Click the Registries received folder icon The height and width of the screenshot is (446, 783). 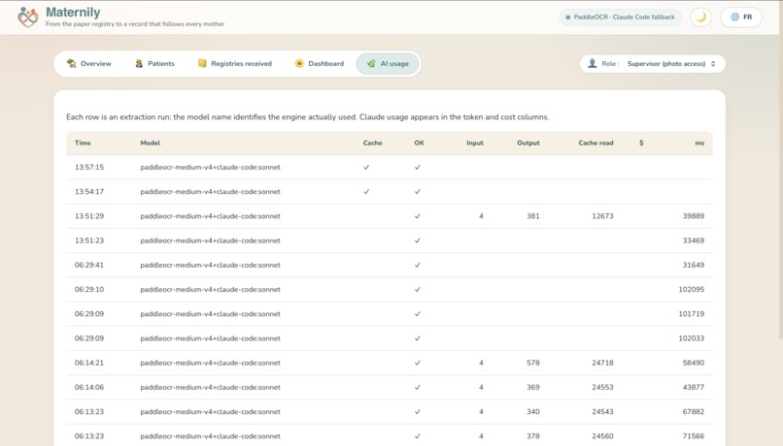(202, 63)
